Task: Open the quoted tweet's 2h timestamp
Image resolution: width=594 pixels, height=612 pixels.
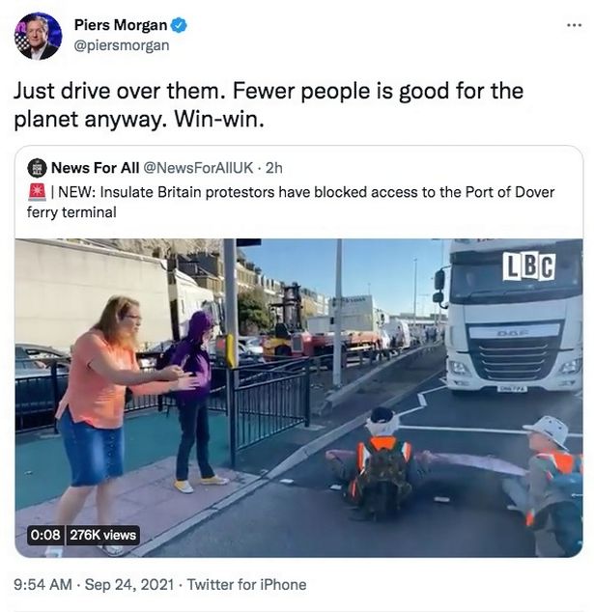Action: pyautogui.click(x=273, y=168)
